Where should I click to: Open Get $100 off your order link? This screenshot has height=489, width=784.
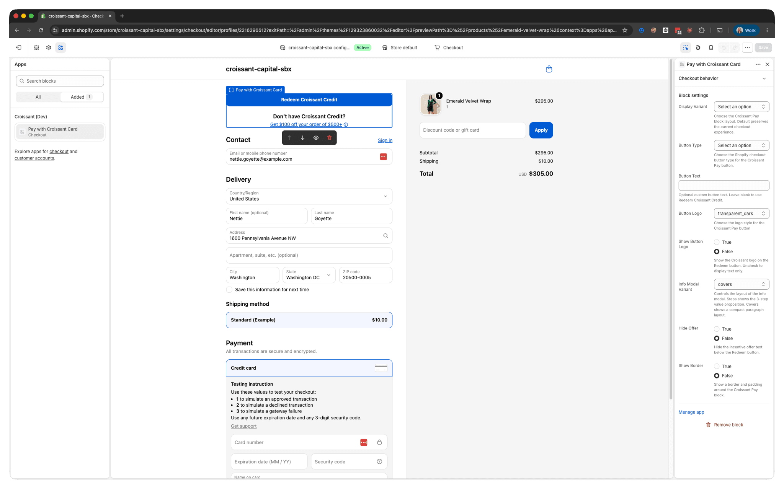pyautogui.click(x=306, y=125)
